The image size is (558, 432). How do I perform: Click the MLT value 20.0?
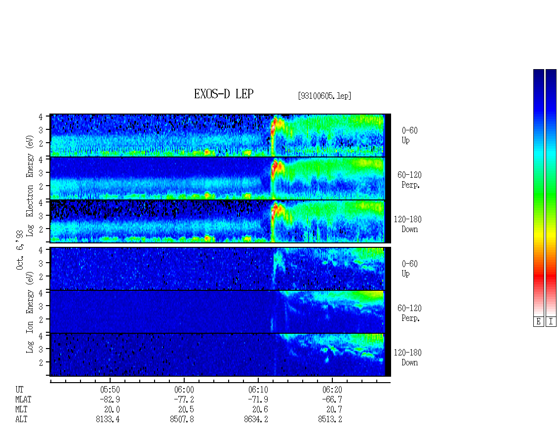tap(112, 410)
